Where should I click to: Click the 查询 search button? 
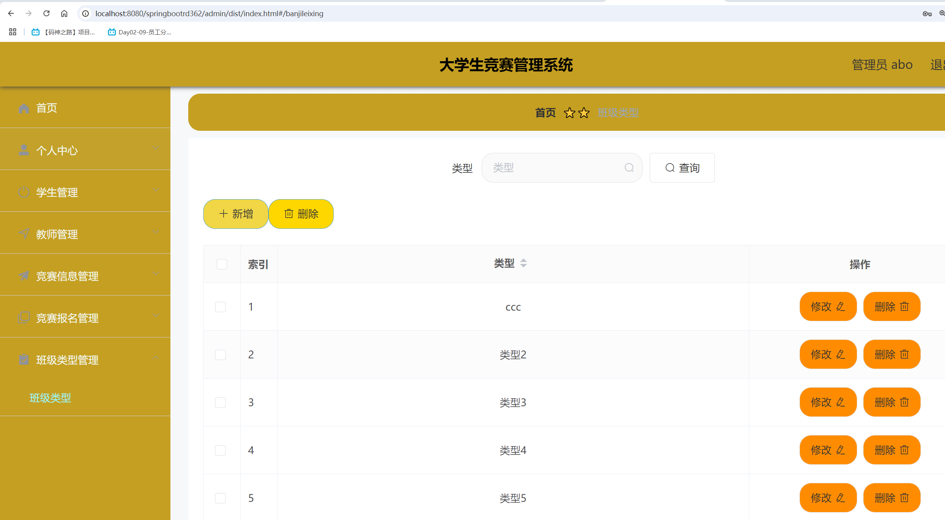(682, 168)
